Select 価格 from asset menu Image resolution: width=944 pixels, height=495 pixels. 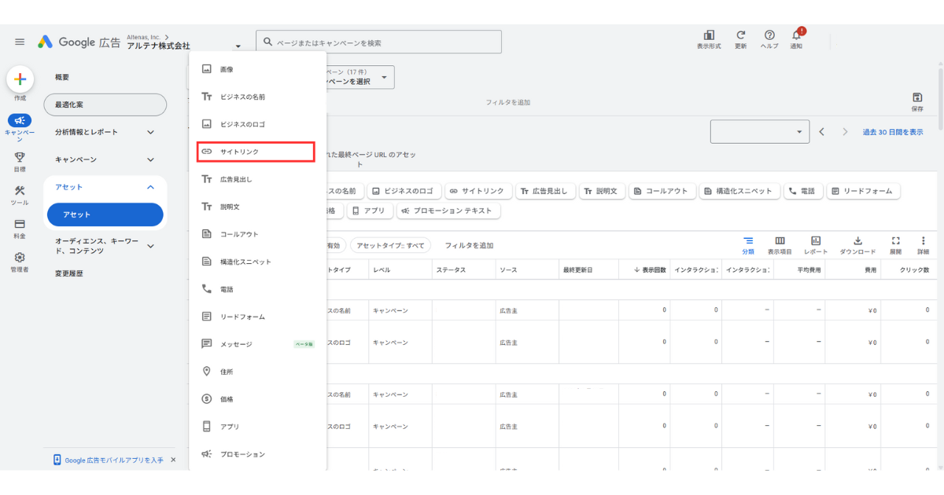coord(258,399)
